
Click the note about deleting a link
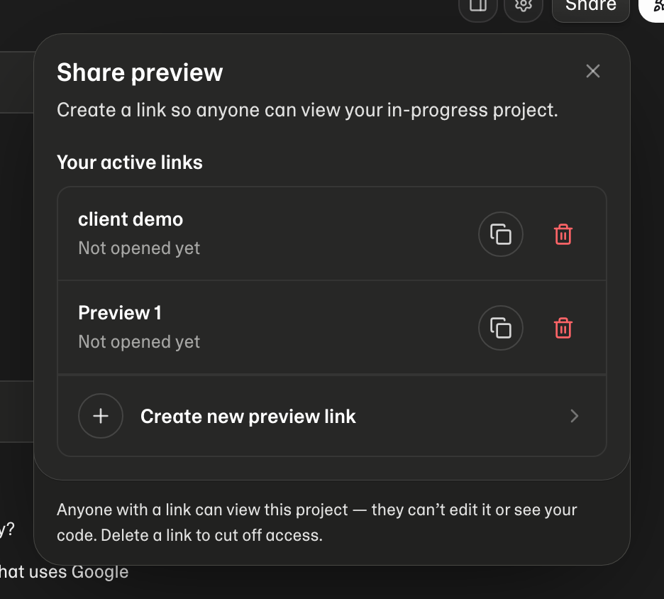tap(317, 522)
